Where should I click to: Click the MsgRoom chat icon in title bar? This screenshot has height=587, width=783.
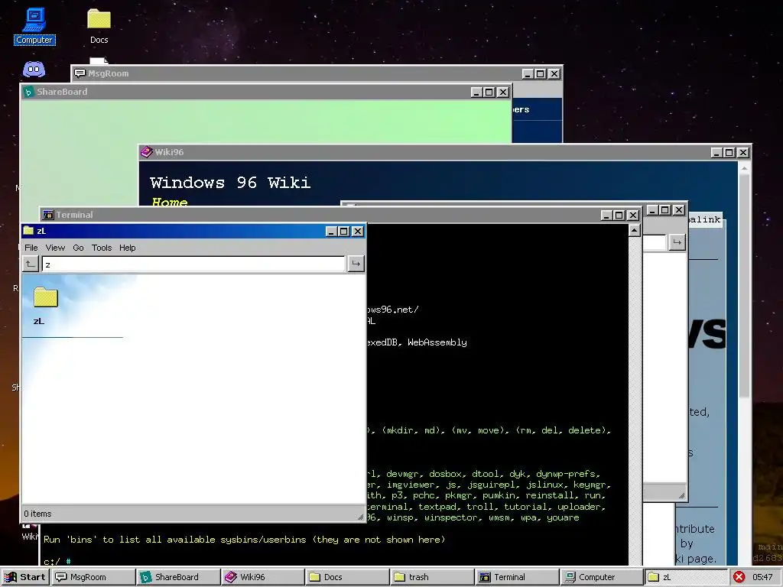point(80,73)
